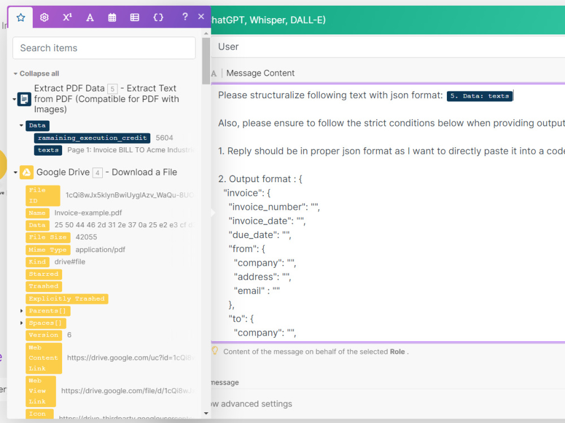Click the '5. Data: texts' mapped pill
Image resolution: width=565 pixels, height=423 pixels.
(x=479, y=96)
